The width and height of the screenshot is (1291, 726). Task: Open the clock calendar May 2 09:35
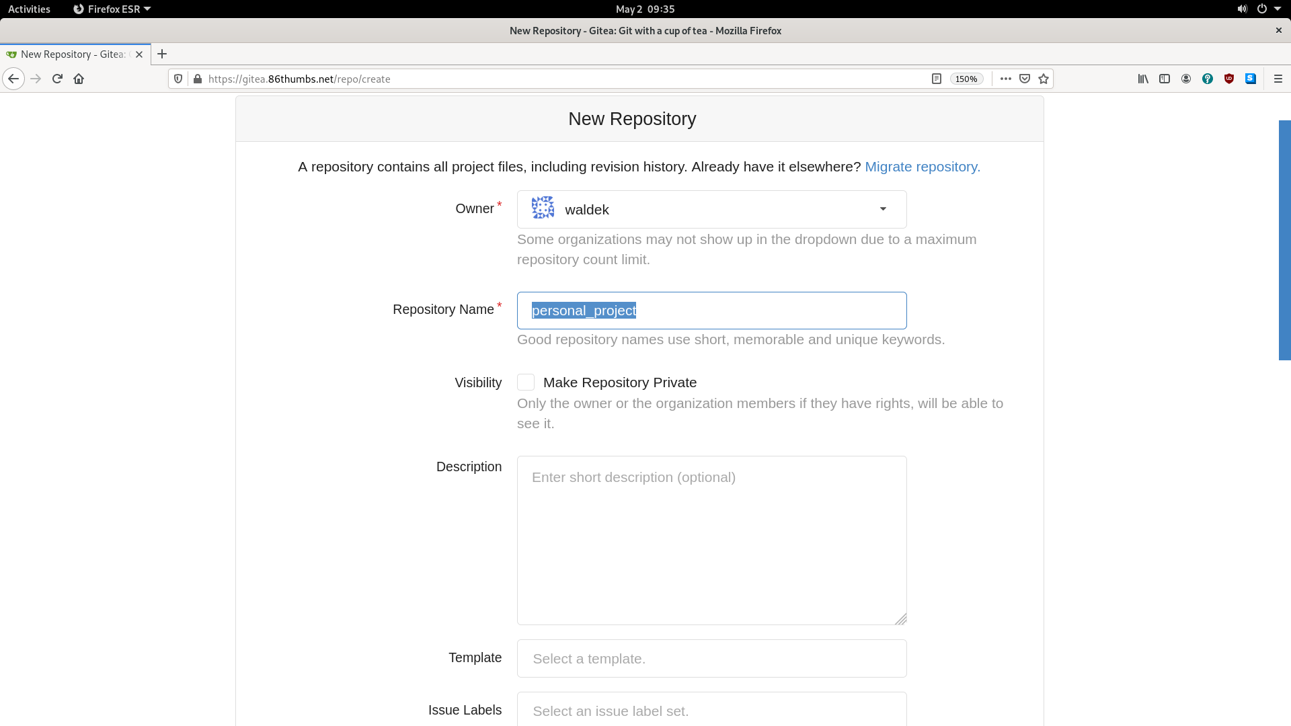click(645, 9)
